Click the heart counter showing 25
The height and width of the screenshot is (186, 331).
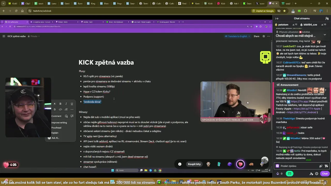(10, 165)
